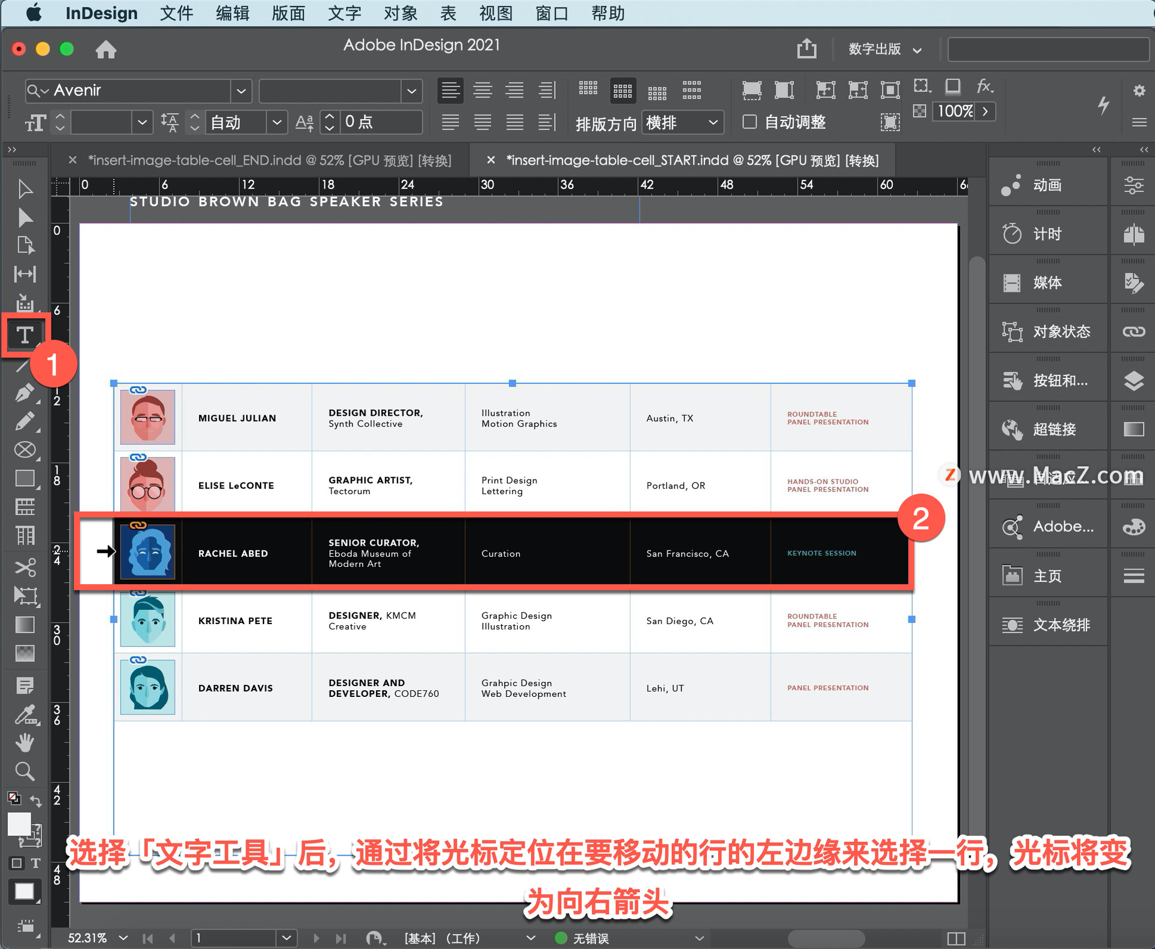This screenshot has height=949, width=1155.
Task: Open the 文件 menu
Action: 176,13
